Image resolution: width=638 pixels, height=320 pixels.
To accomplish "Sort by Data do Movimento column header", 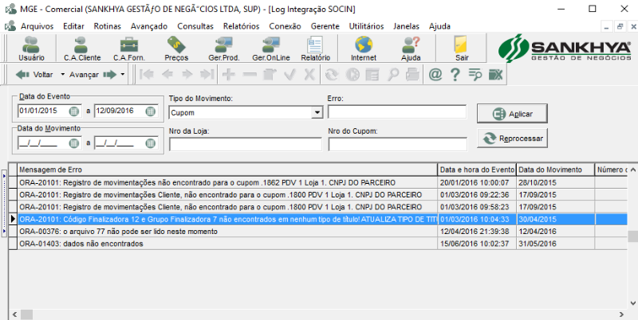I will [x=555, y=170].
